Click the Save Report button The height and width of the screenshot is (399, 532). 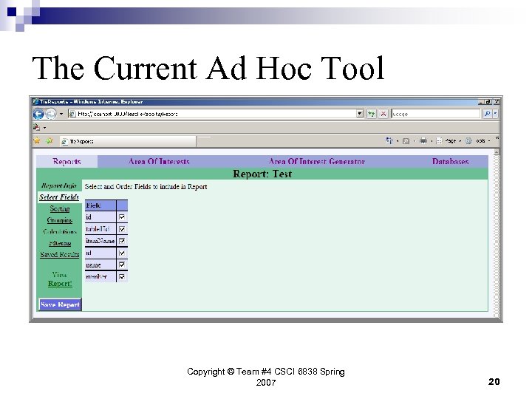(x=60, y=304)
